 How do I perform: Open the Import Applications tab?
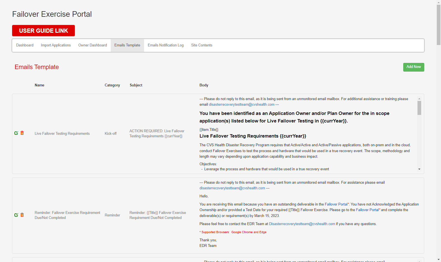click(56, 45)
